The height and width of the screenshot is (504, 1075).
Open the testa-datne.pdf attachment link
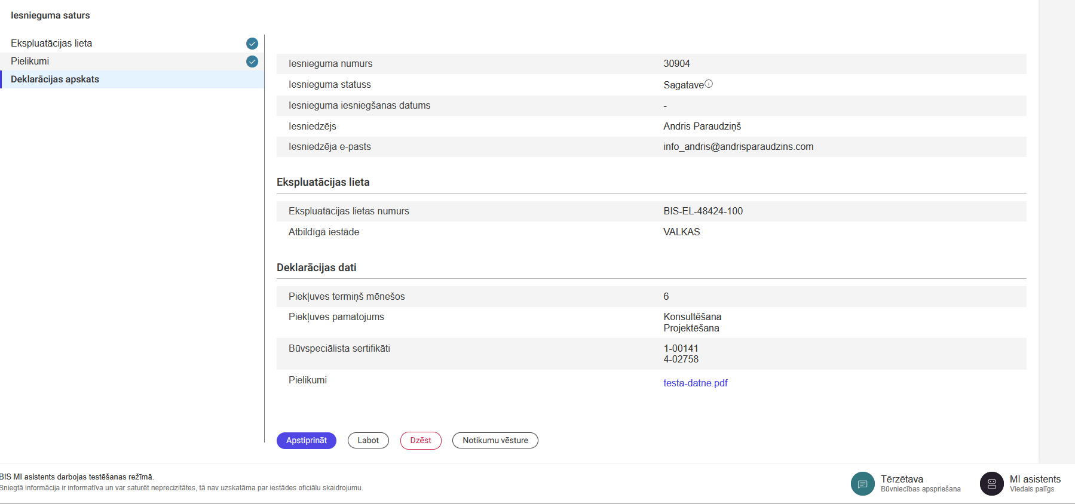coord(695,383)
